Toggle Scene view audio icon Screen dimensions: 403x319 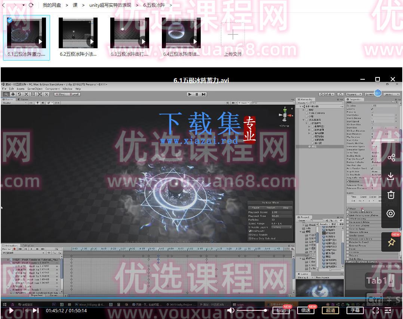pos(43,103)
